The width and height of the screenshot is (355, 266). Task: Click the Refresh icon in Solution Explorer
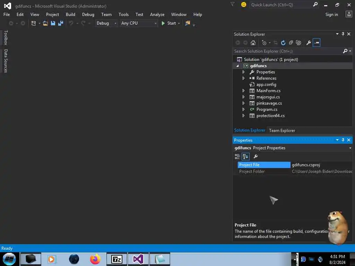click(x=283, y=43)
